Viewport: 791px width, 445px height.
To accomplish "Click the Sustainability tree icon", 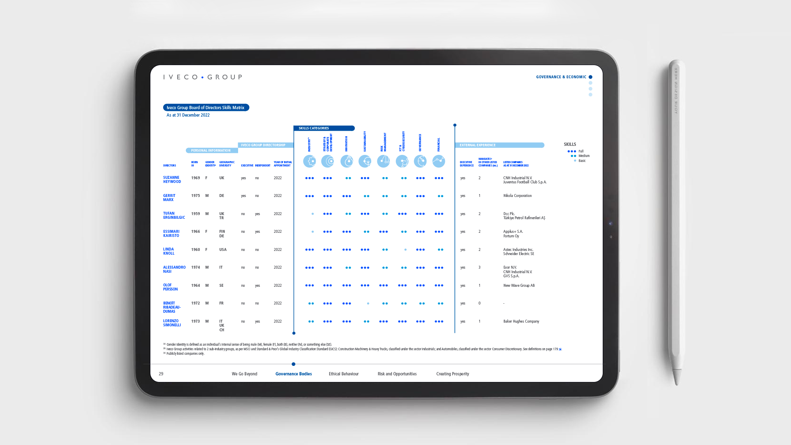I will [365, 161].
